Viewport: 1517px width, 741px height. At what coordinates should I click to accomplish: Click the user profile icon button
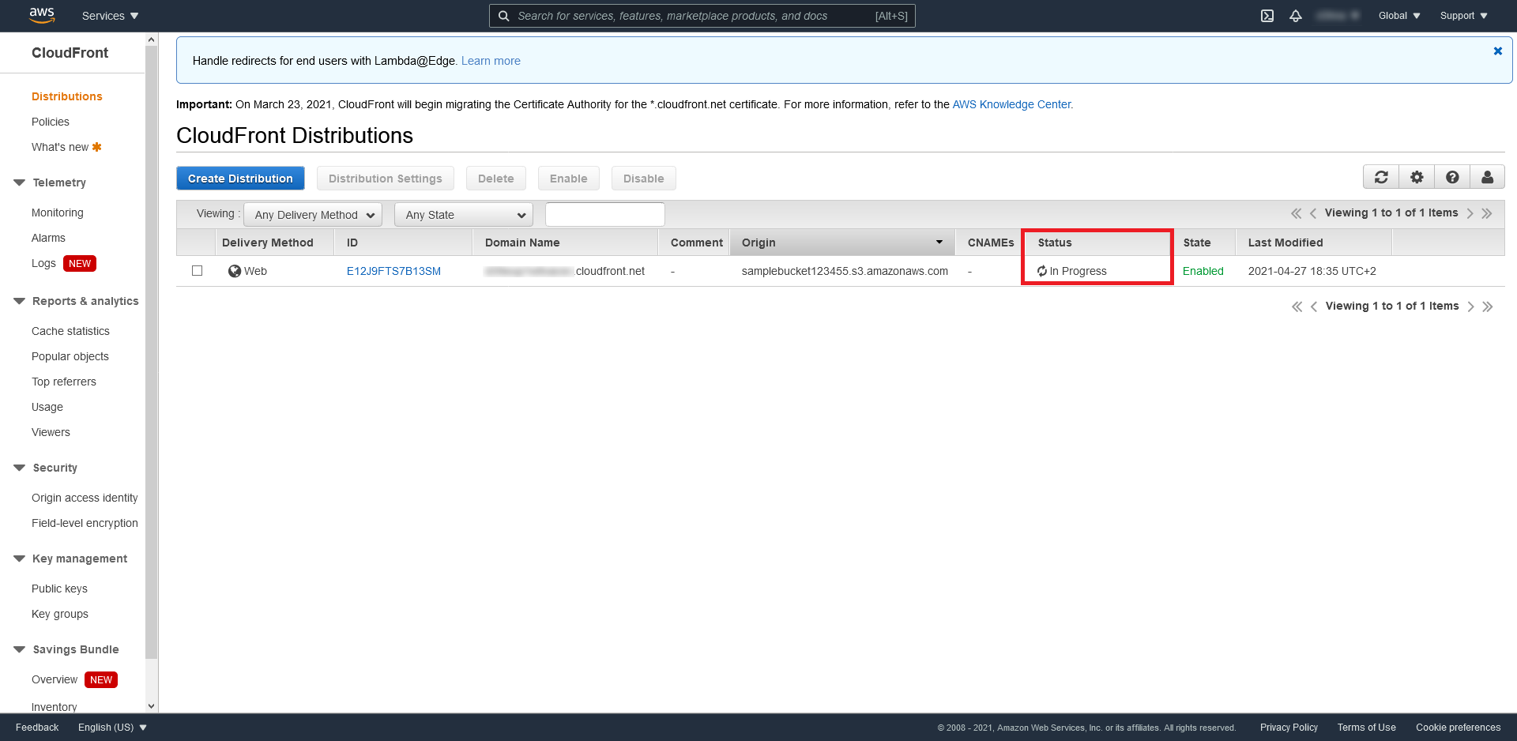pos(1487,177)
